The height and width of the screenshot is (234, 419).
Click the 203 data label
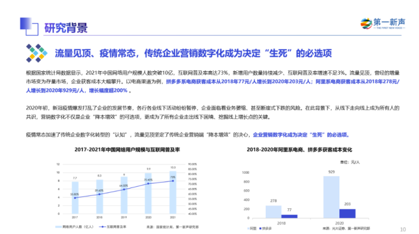coord(347,204)
